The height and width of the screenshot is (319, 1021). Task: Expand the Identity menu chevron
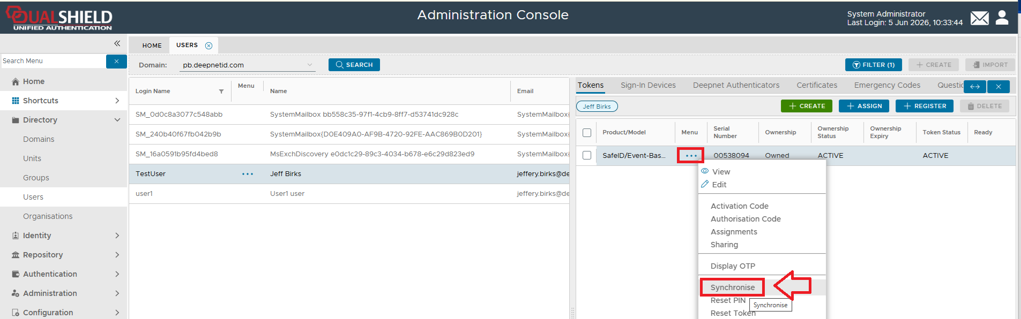point(117,236)
